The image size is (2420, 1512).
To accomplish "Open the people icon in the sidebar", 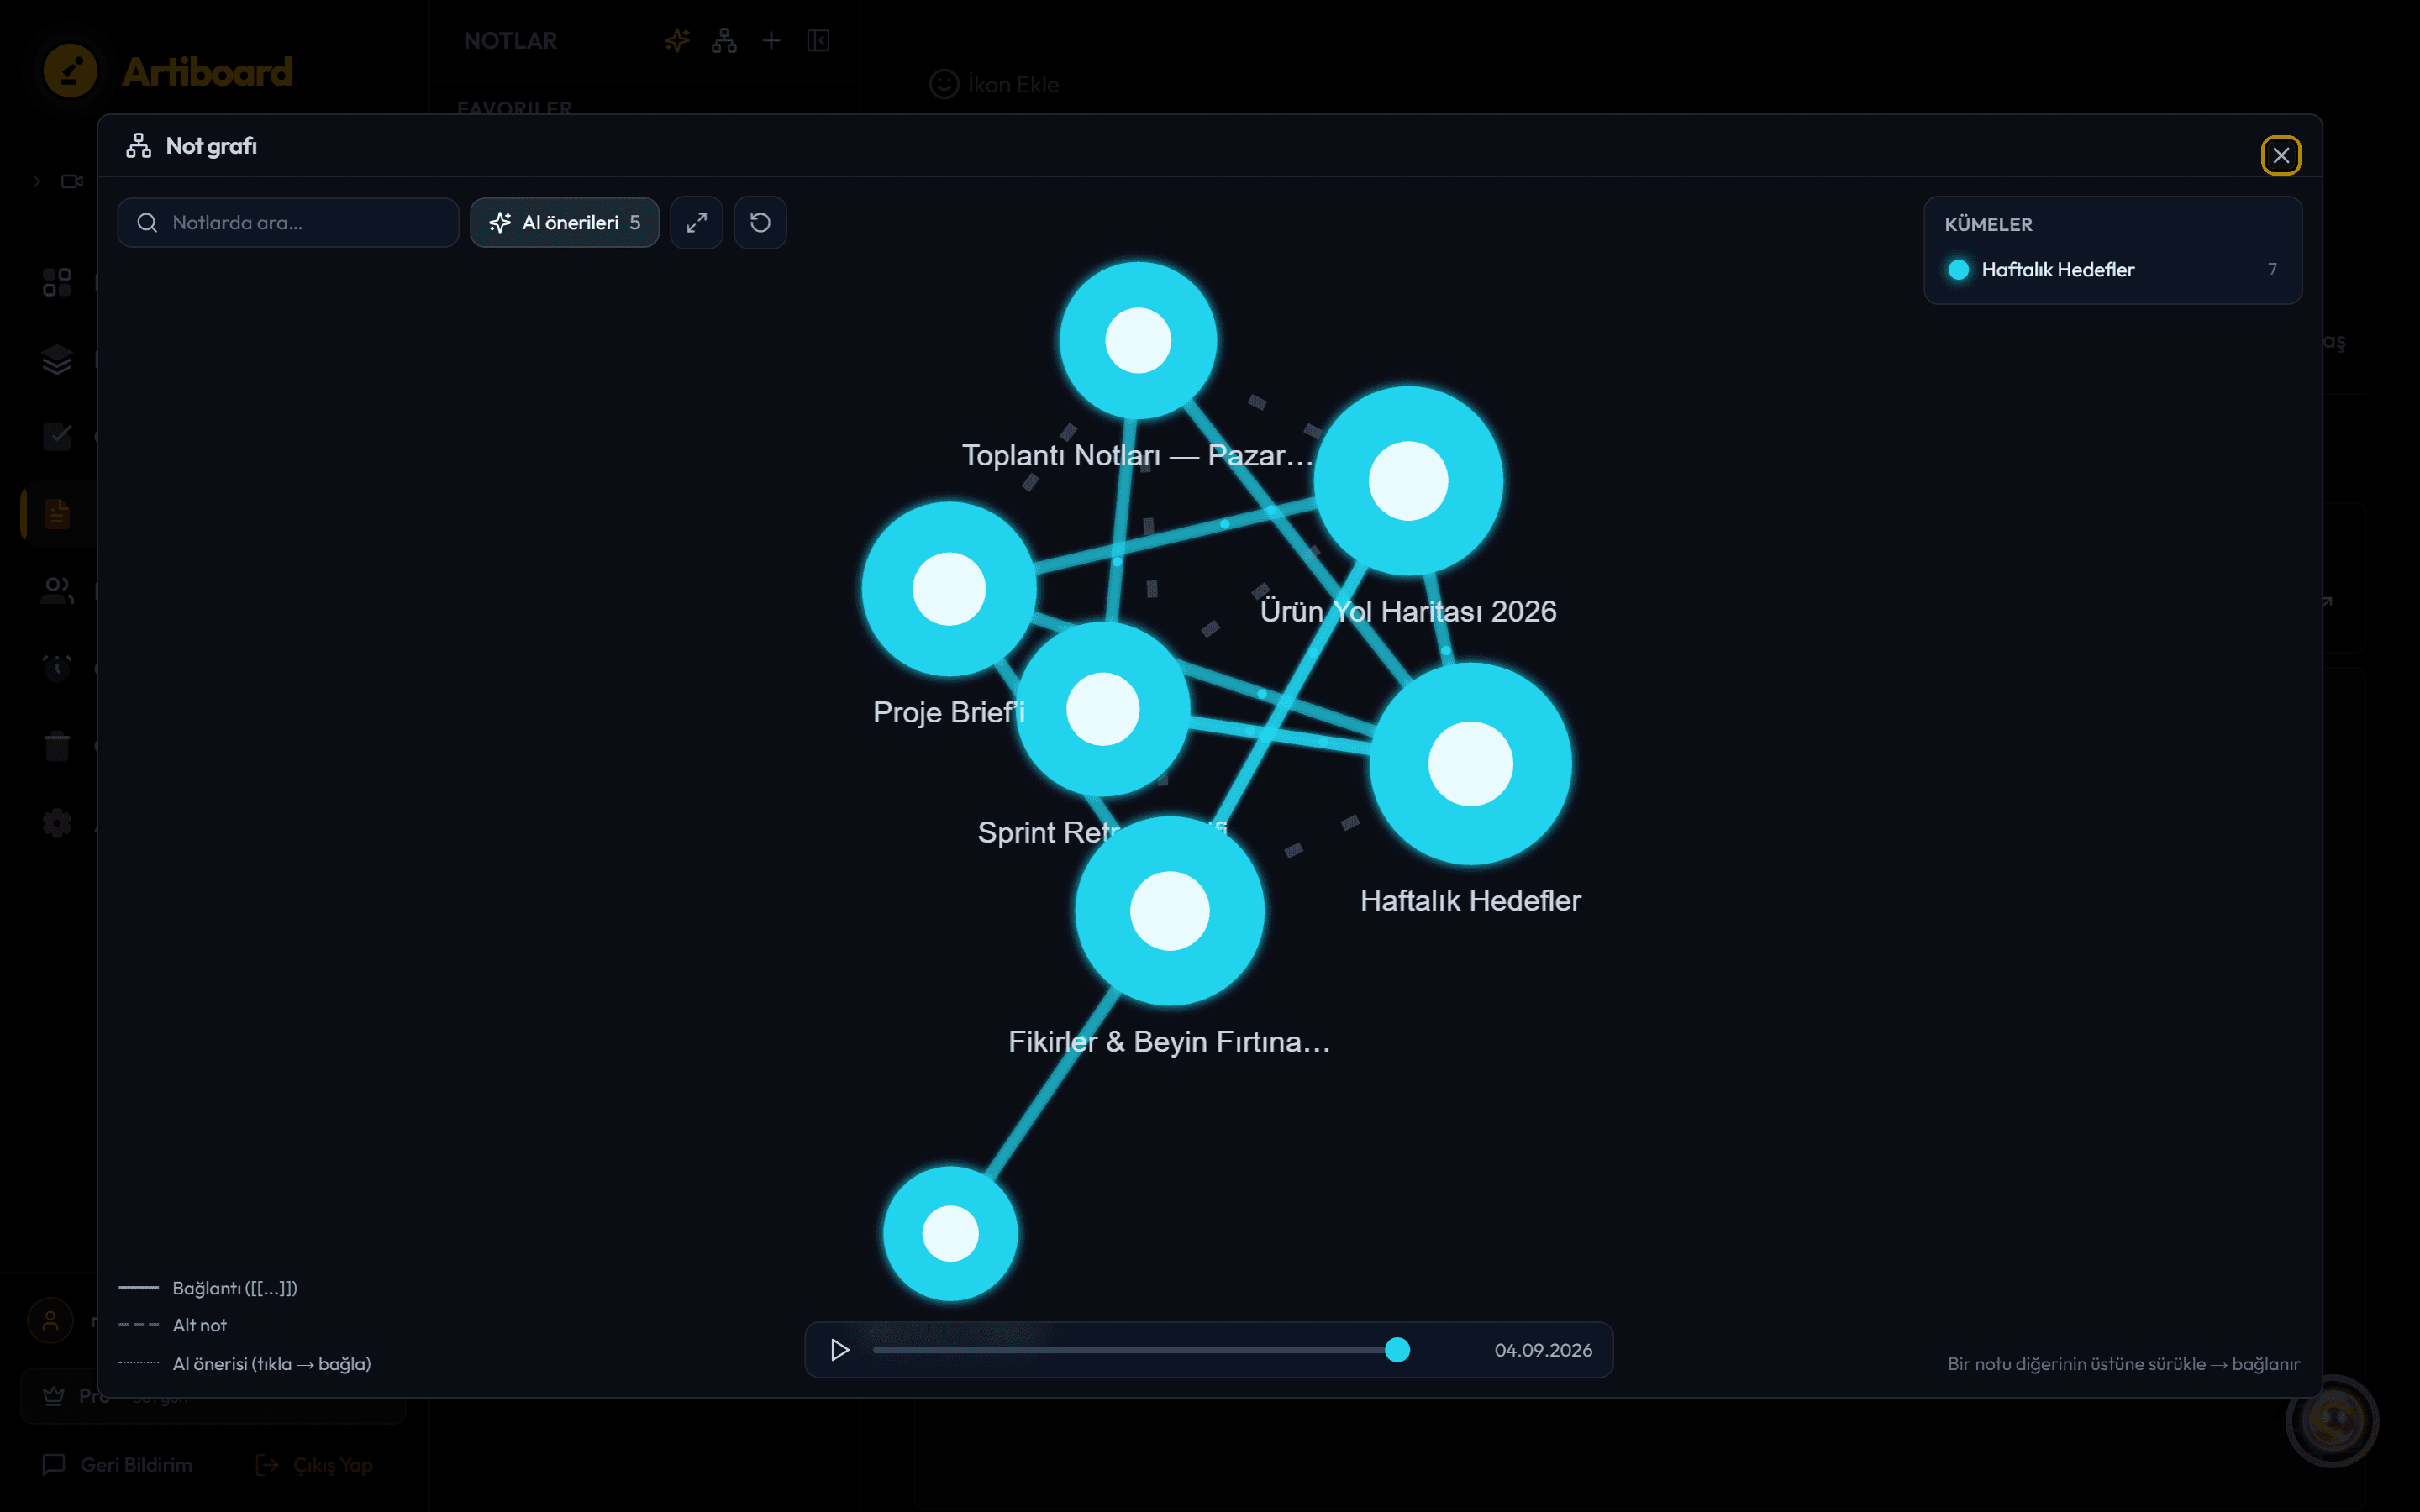I will coord(57,590).
